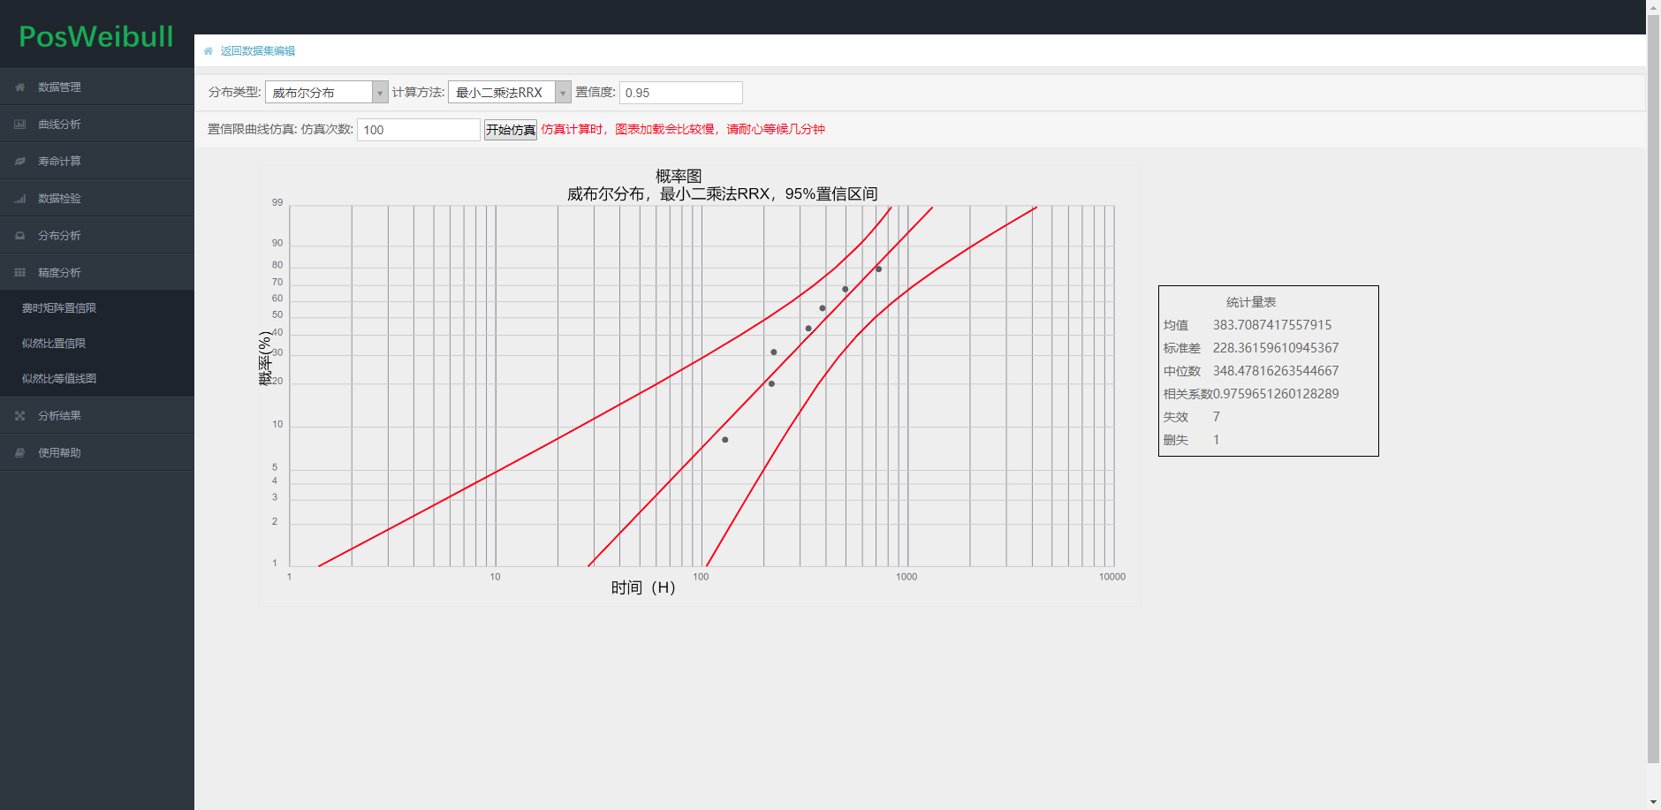Screen dimensions: 1661x810
Task: Select 费时矩阵置信限 in the sidebar
Action: point(58,307)
